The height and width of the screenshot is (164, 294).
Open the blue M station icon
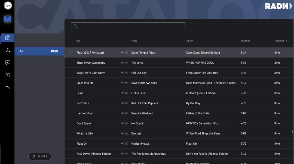pos(8,19)
